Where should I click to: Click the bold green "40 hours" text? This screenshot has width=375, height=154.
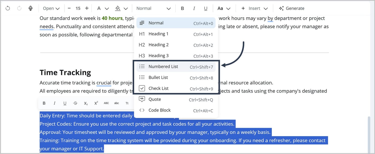click(x=112, y=18)
